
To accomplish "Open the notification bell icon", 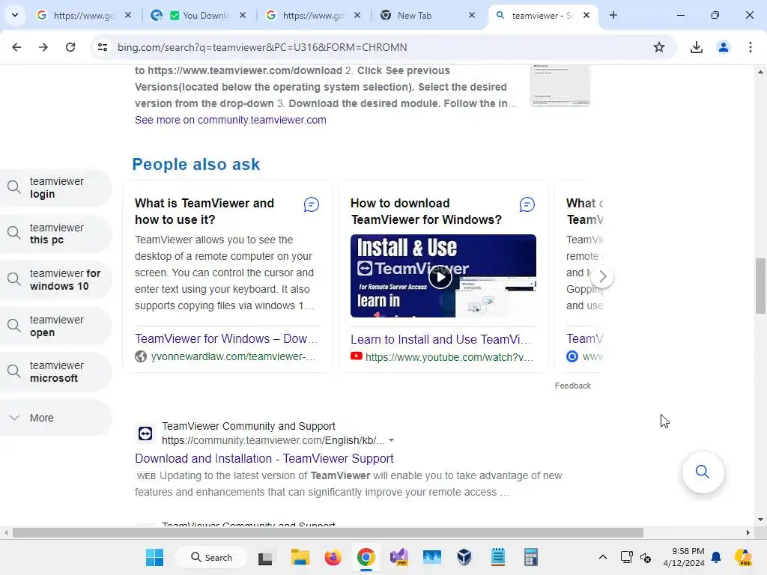I will click(x=716, y=557).
